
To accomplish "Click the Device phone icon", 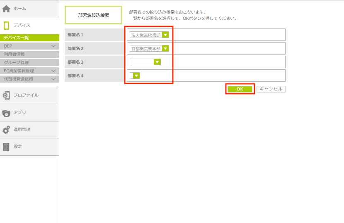I will pos(6,26).
